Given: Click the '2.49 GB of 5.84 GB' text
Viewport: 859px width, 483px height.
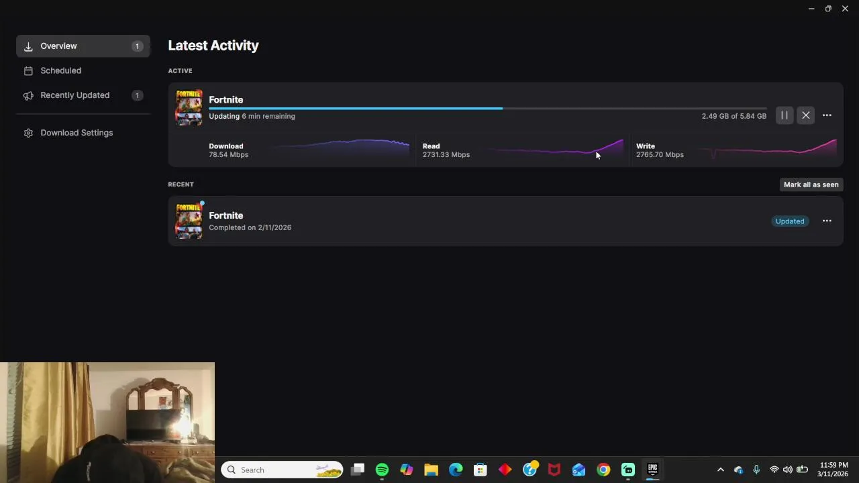Looking at the screenshot, I should [x=734, y=116].
